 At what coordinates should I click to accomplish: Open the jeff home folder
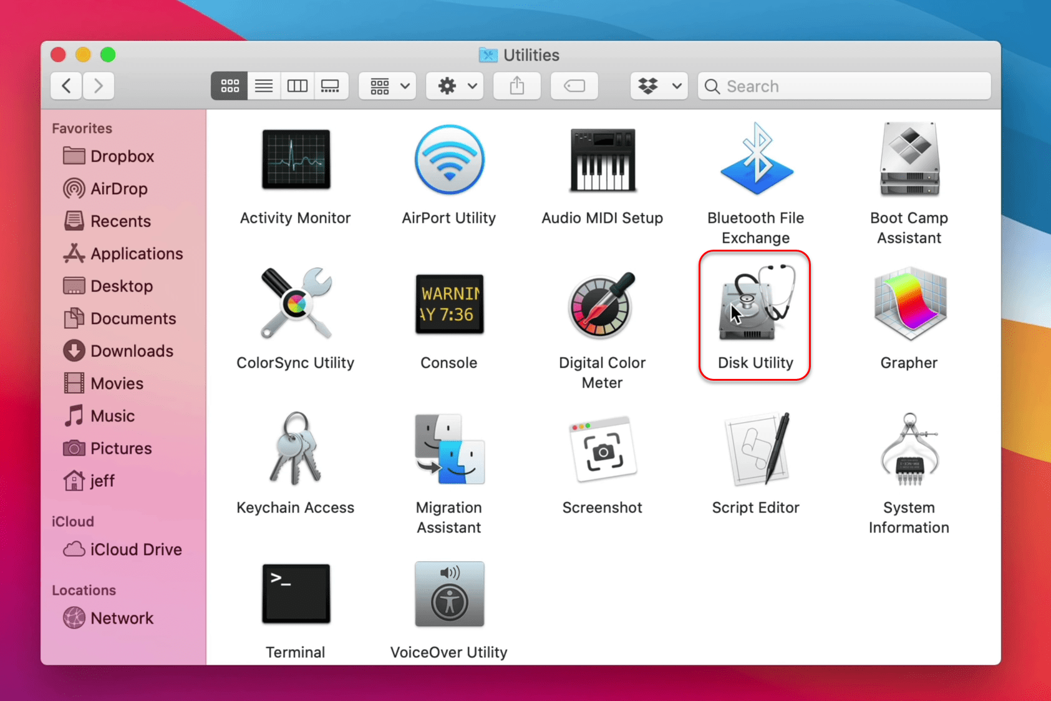[x=89, y=481]
